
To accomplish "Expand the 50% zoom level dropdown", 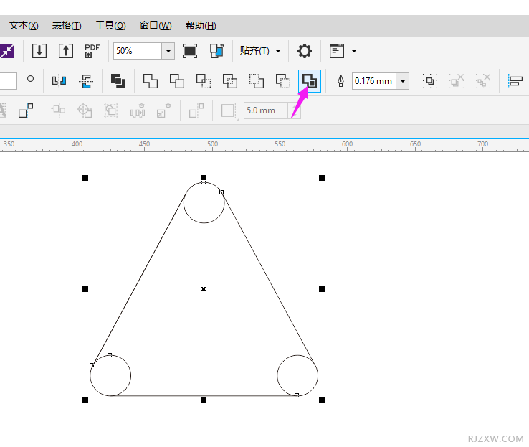I will click(x=168, y=51).
